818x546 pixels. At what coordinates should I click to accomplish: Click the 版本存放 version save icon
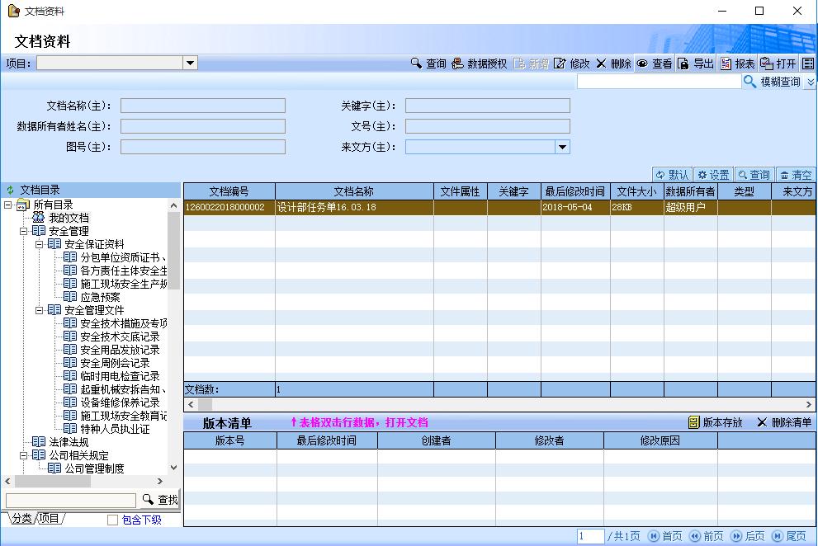(694, 422)
